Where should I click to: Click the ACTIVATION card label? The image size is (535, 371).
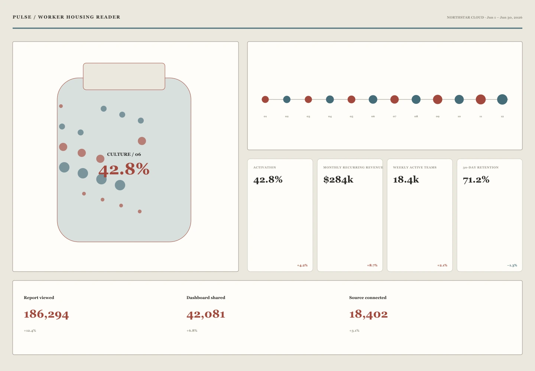coord(265,167)
